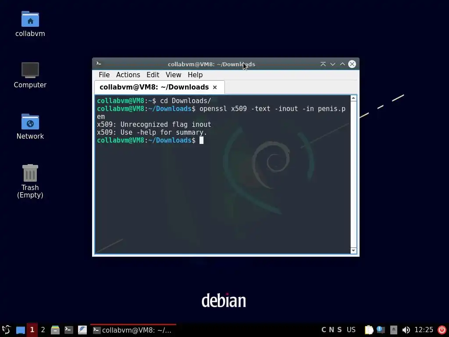Switch to workspace 1

[32, 330]
